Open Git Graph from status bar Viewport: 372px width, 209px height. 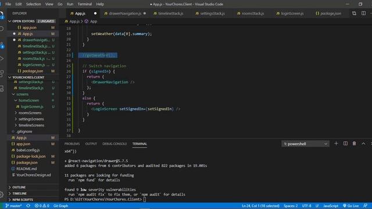tap(60, 206)
